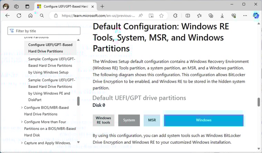Maximize the Edge window
Image resolution: width=262 pixels, height=153 pixels.
click(244, 4)
